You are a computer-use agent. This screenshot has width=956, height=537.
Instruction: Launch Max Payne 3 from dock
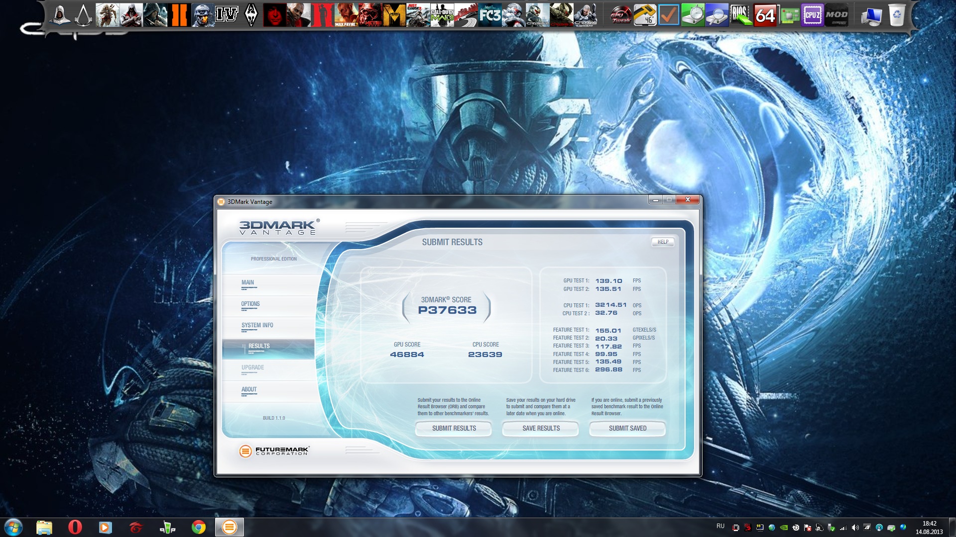[x=347, y=15]
